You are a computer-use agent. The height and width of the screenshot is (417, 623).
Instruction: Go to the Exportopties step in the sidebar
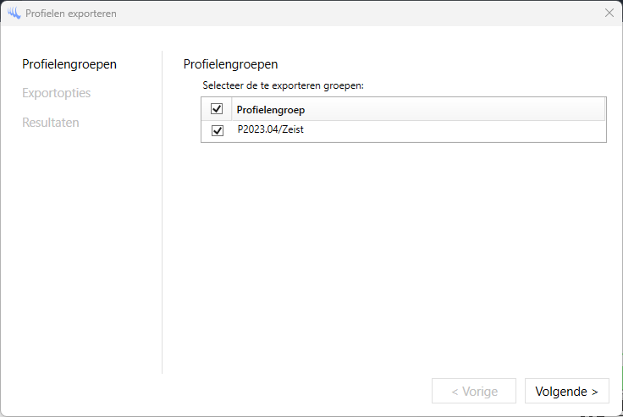pos(56,93)
